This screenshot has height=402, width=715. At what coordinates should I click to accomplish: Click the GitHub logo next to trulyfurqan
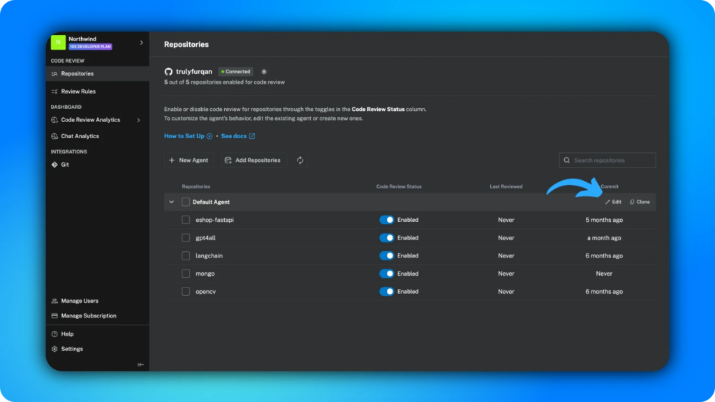tap(168, 72)
